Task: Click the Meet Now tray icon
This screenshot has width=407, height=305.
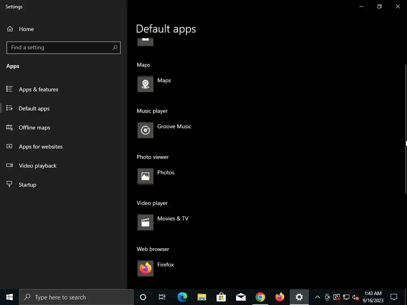Action: (x=327, y=297)
